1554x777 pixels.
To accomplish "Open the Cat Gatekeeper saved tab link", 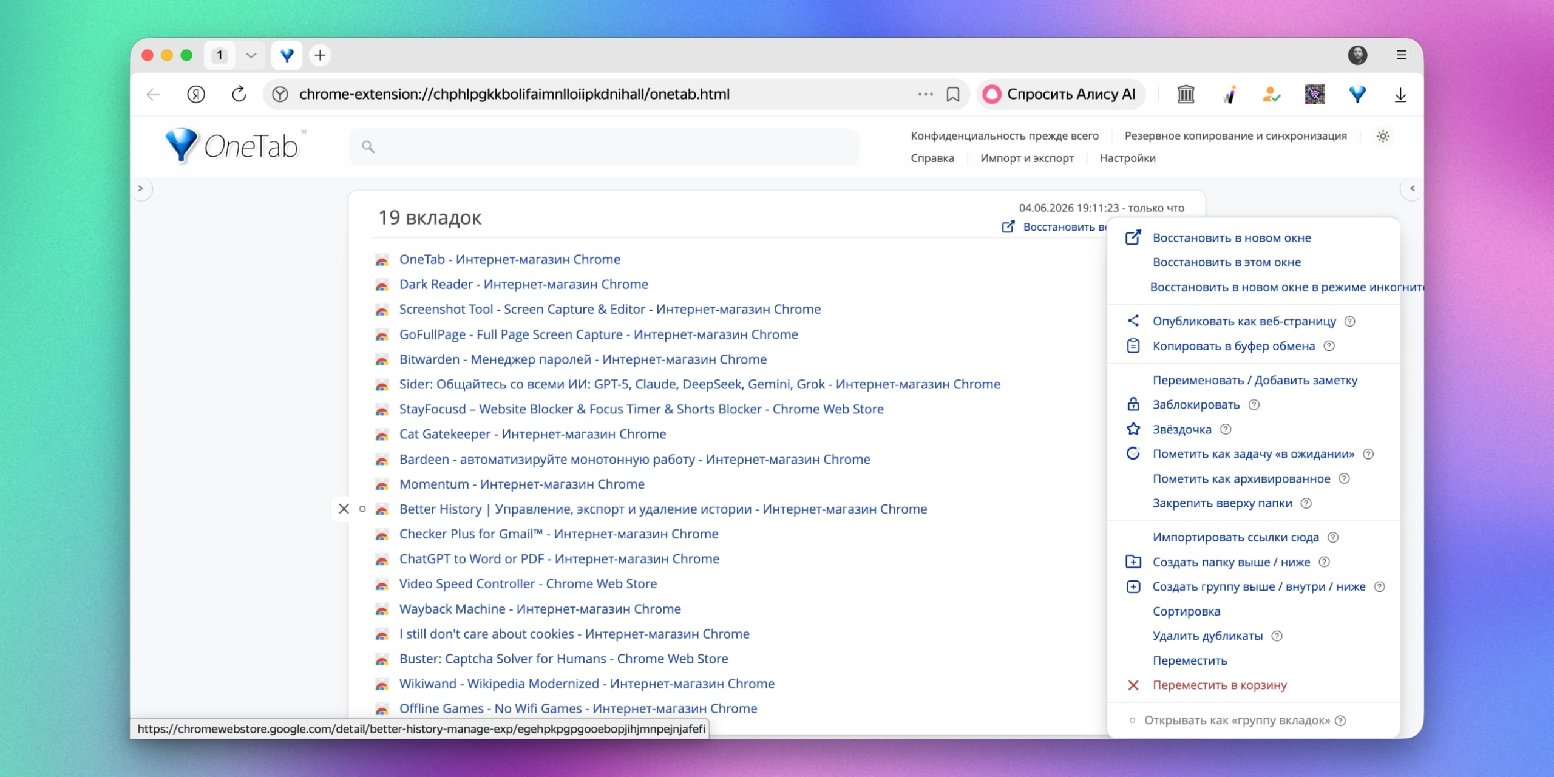I will click(x=532, y=434).
